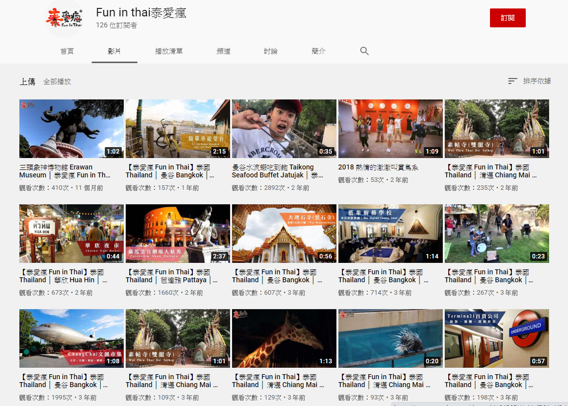Open the Blue Elephant cooking school thumbnail
Image resolution: width=568 pixels, height=406 pixels.
pyautogui.click(x=391, y=234)
